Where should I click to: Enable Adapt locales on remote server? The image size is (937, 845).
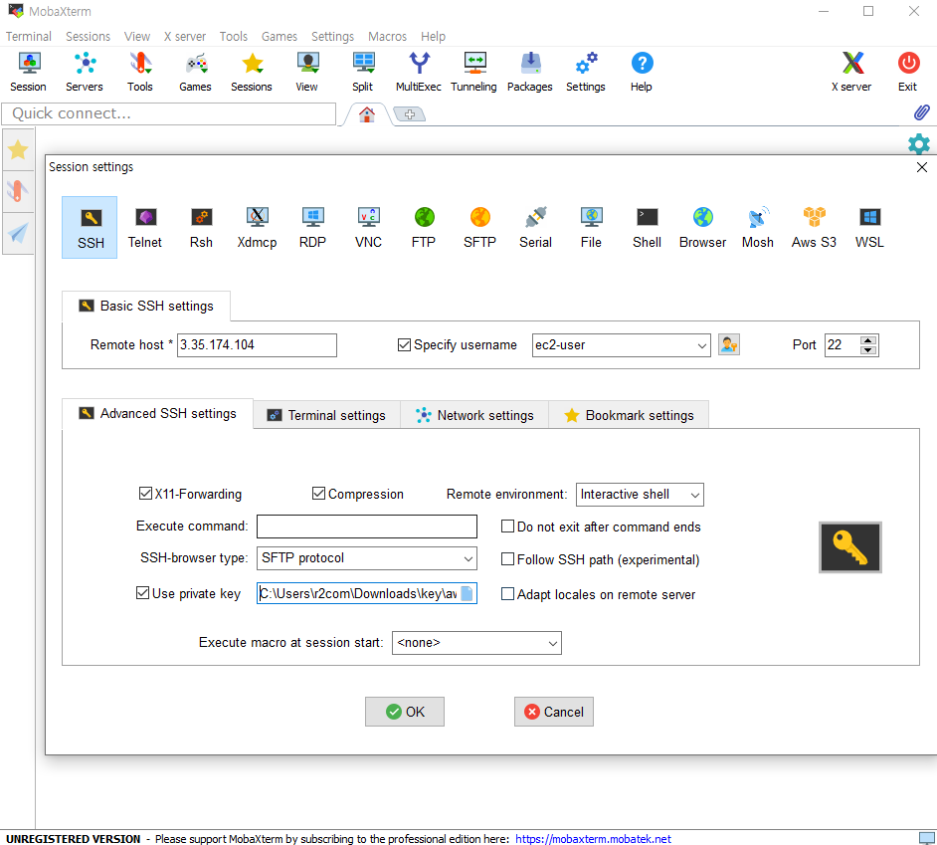pyautogui.click(x=507, y=594)
